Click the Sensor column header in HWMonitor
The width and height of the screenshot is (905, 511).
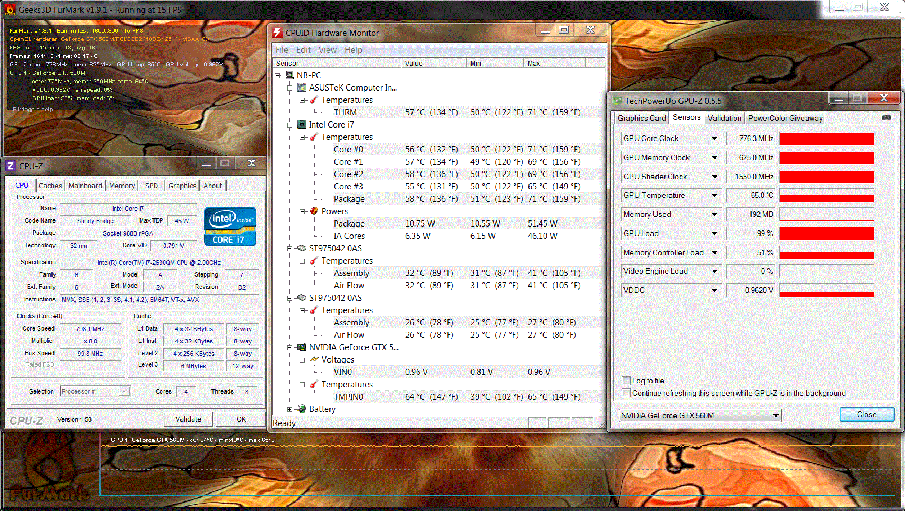pyautogui.click(x=337, y=63)
